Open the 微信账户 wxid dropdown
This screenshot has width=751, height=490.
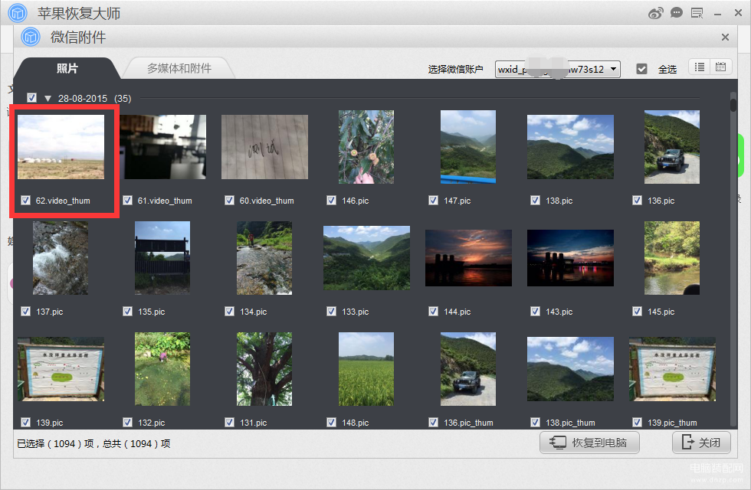558,70
